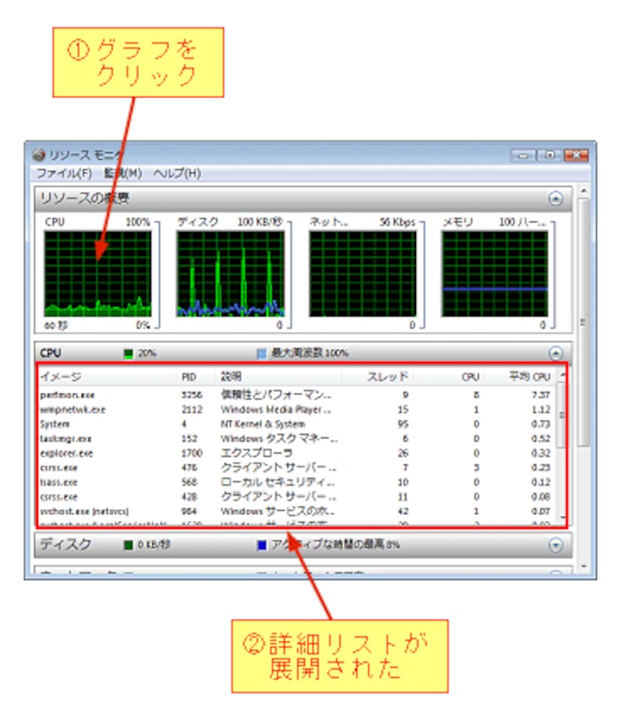Select the csrss.exe row with PID 428

(297, 497)
